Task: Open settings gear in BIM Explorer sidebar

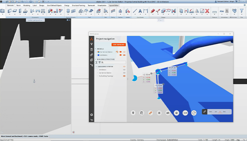Action: (x=92, y=115)
